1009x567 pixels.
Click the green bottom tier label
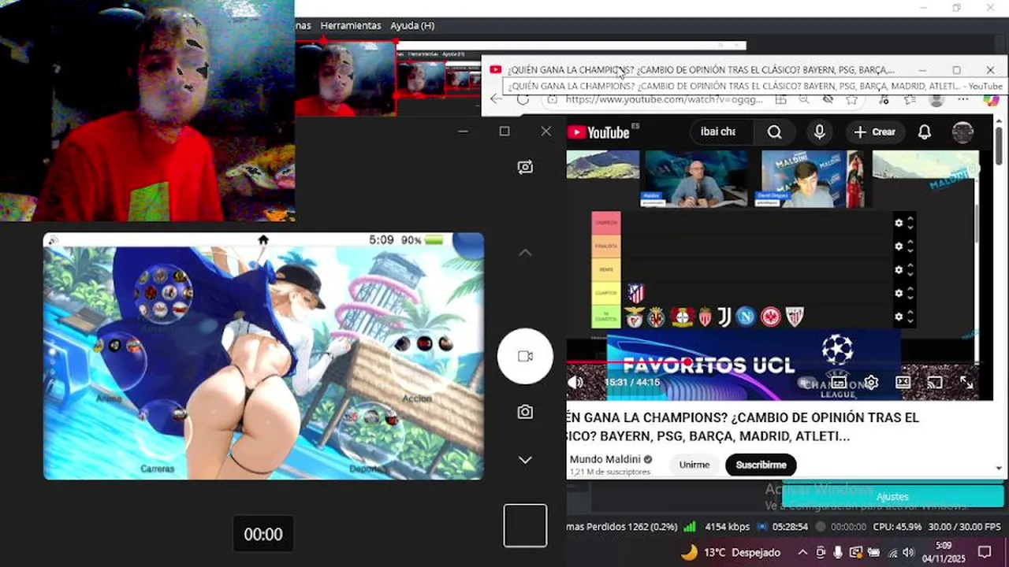pos(606,317)
